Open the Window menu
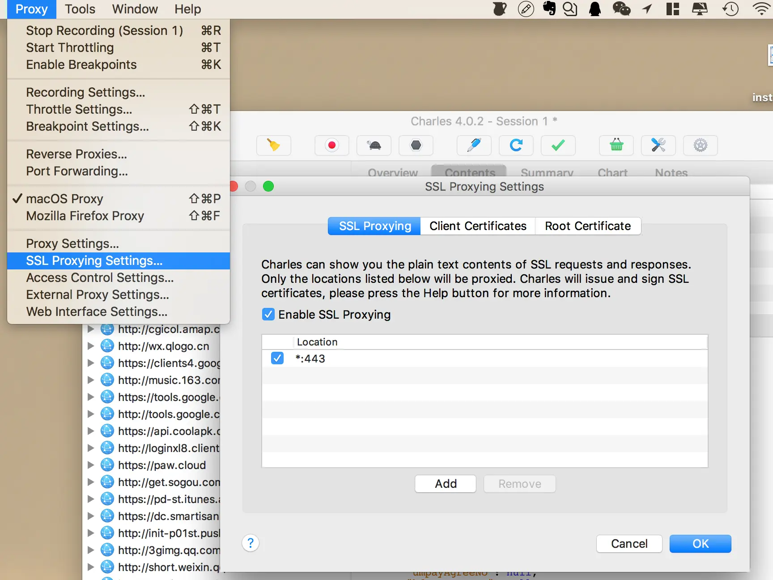 pos(135,9)
